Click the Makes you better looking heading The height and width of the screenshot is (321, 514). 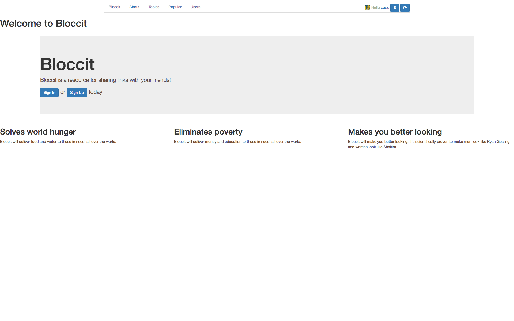395,132
